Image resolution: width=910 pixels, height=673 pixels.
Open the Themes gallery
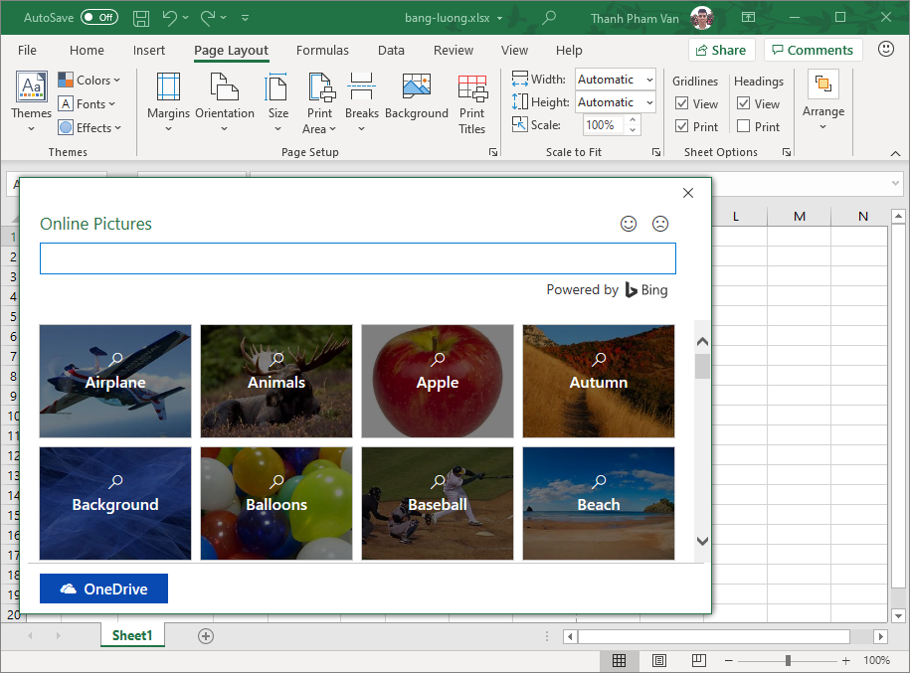[x=32, y=101]
